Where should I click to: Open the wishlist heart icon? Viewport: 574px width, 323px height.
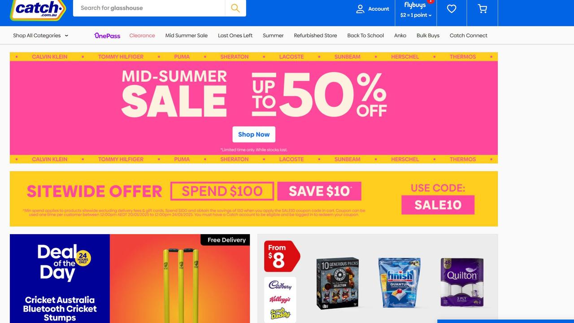tap(452, 9)
